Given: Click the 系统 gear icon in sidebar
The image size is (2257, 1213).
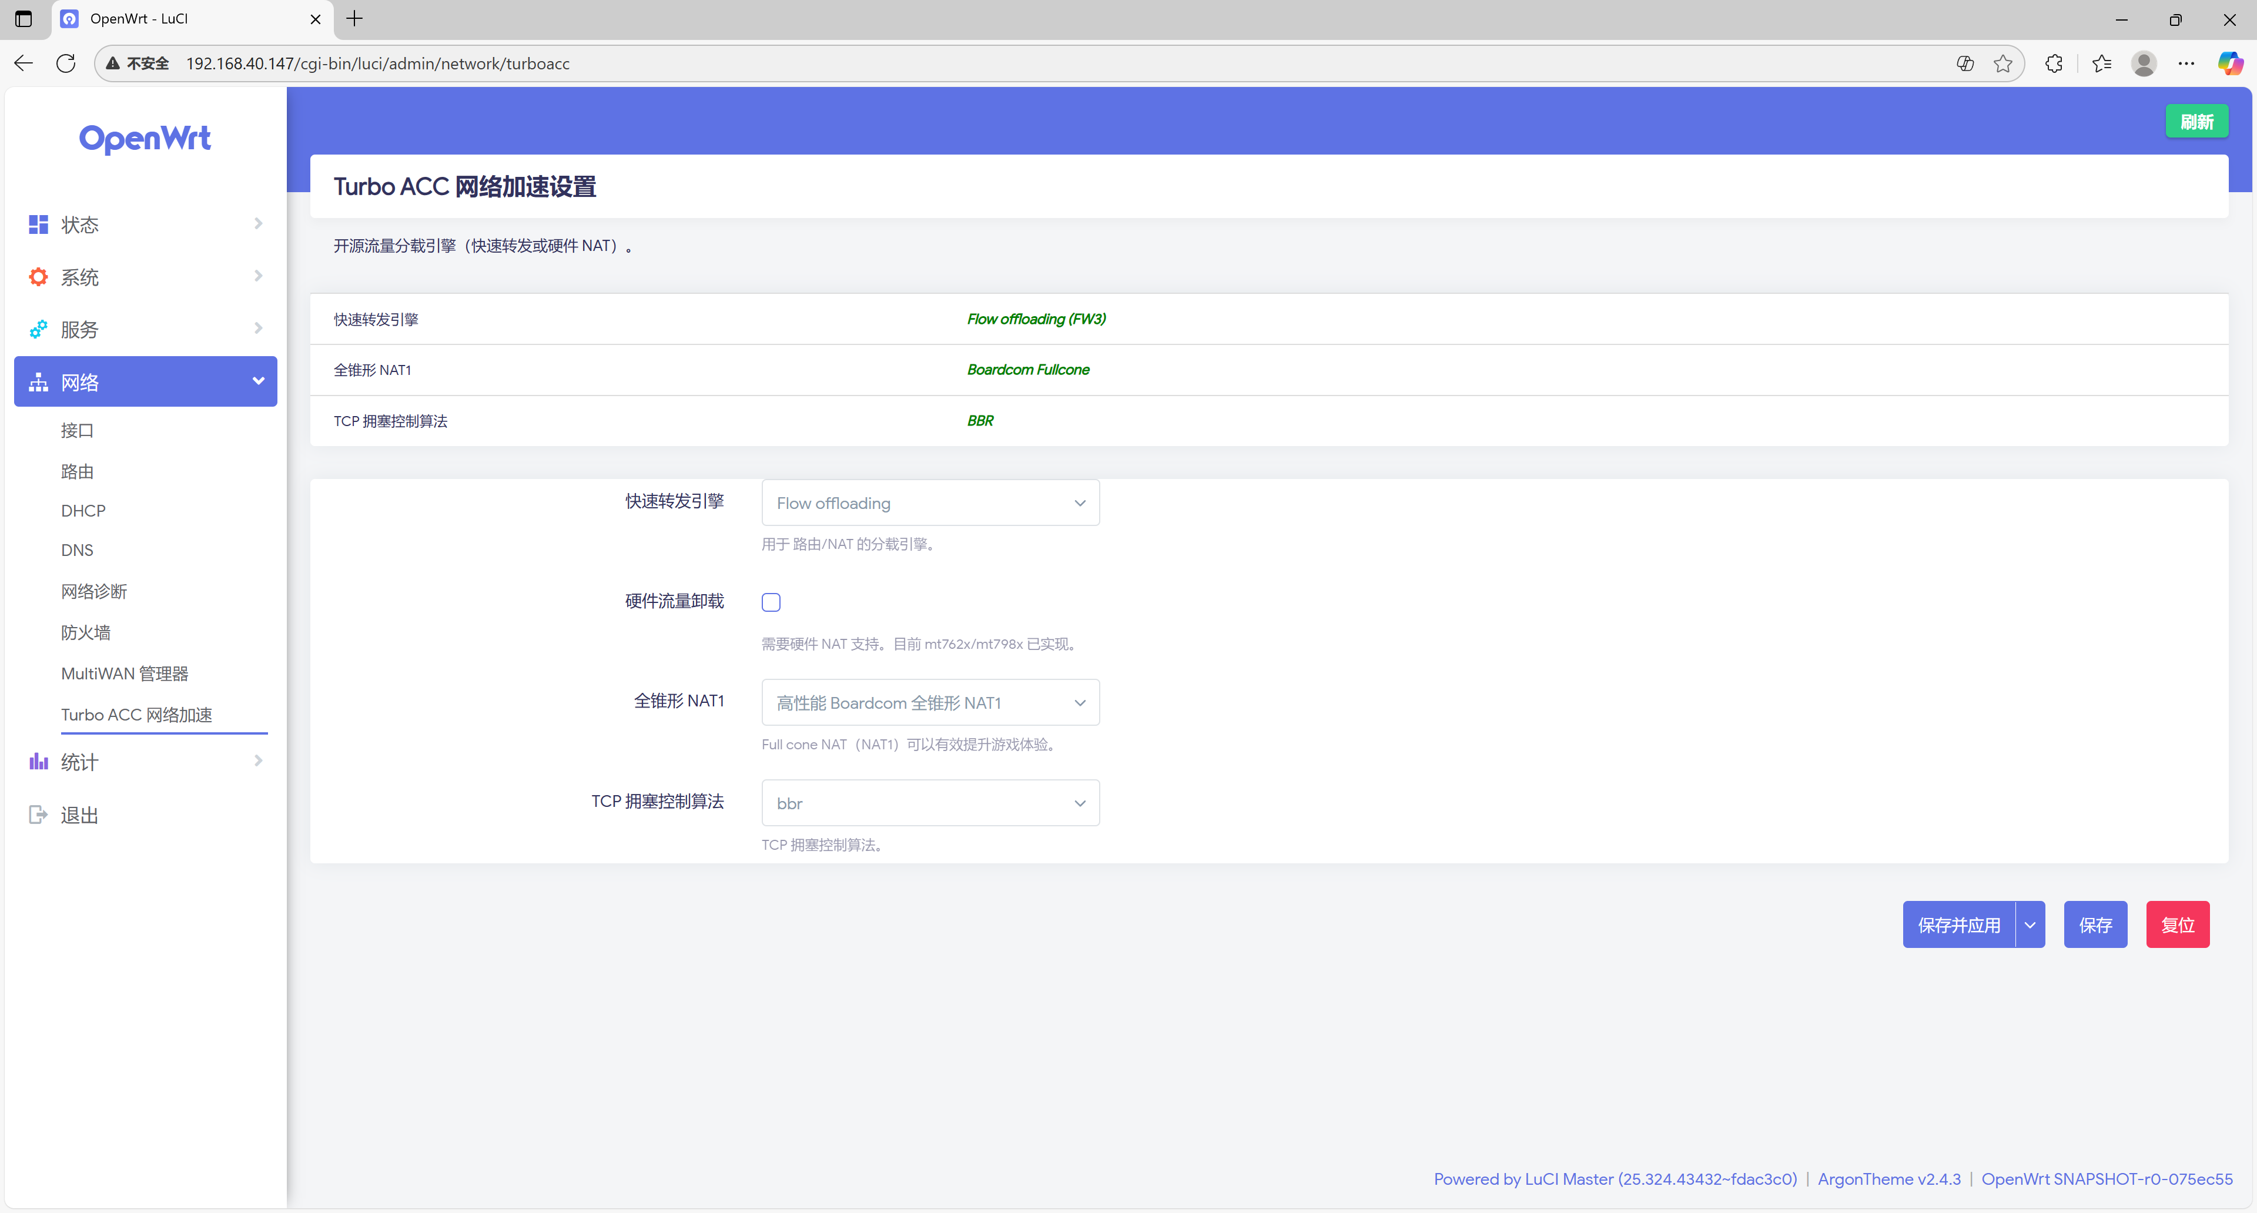Looking at the screenshot, I should tap(38, 277).
